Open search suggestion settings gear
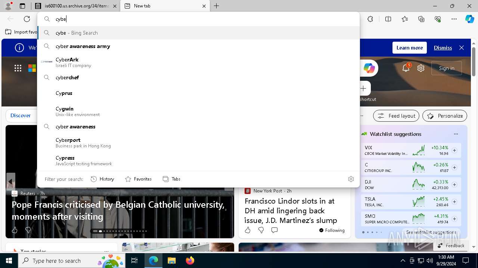Viewport: 478px width, 268px height. click(351, 179)
